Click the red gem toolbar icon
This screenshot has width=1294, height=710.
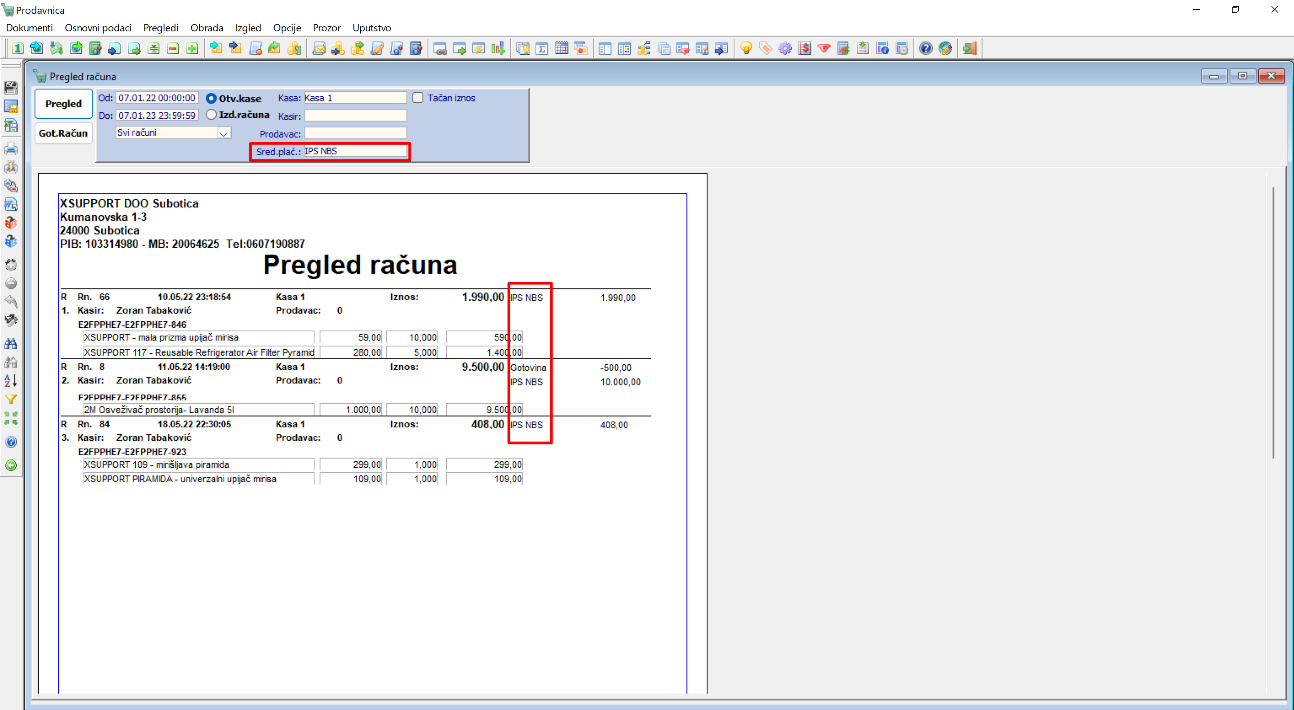824,48
